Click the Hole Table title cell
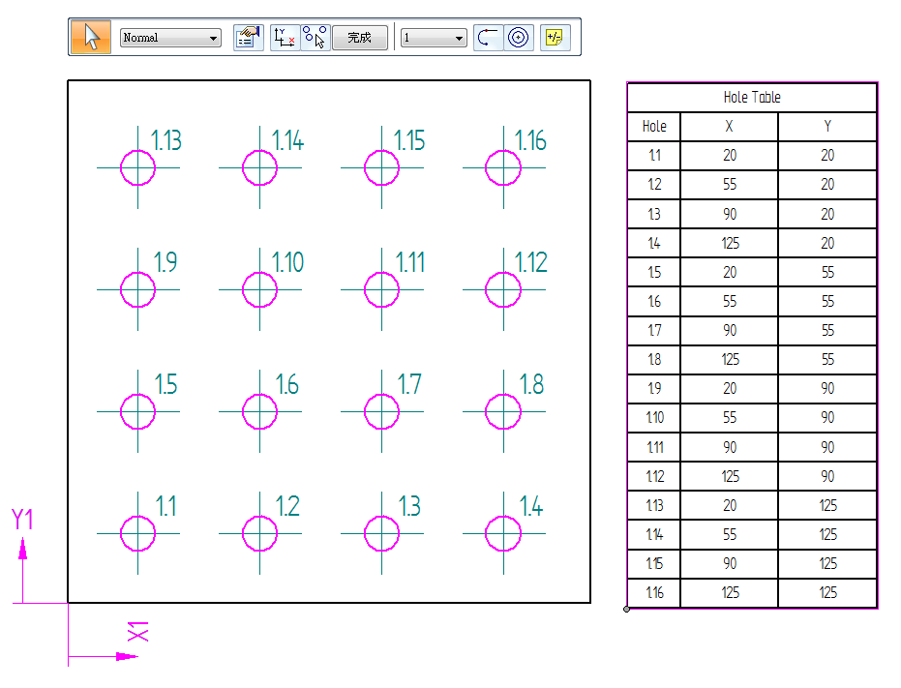Viewport: 901px width, 688px height. [752, 98]
